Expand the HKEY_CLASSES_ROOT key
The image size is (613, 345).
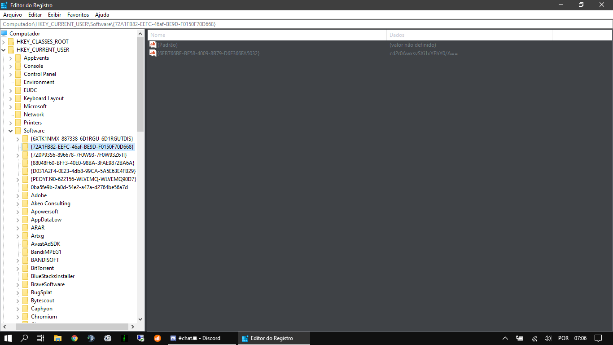point(4,42)
